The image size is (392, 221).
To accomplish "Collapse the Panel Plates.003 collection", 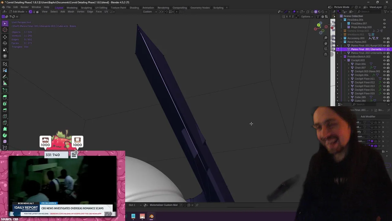I will 341,42.
